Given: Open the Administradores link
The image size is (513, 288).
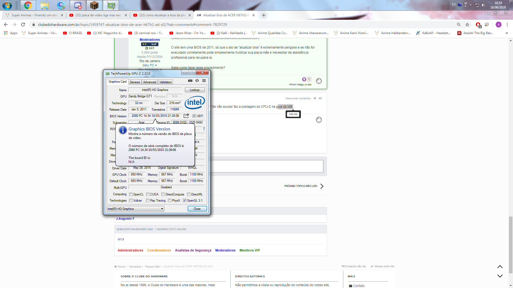Looking at the screenshot, I should (130, 250).
